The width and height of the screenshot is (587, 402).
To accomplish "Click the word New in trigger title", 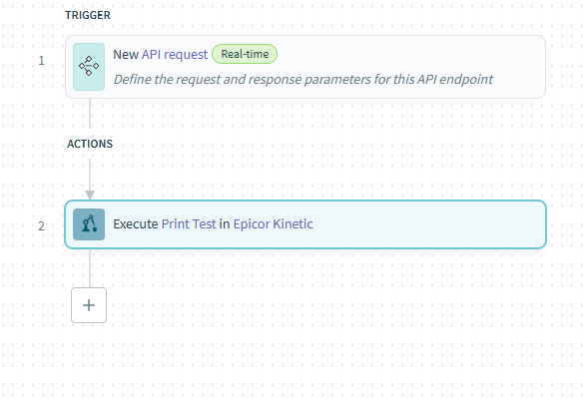I will pos(126,55).
